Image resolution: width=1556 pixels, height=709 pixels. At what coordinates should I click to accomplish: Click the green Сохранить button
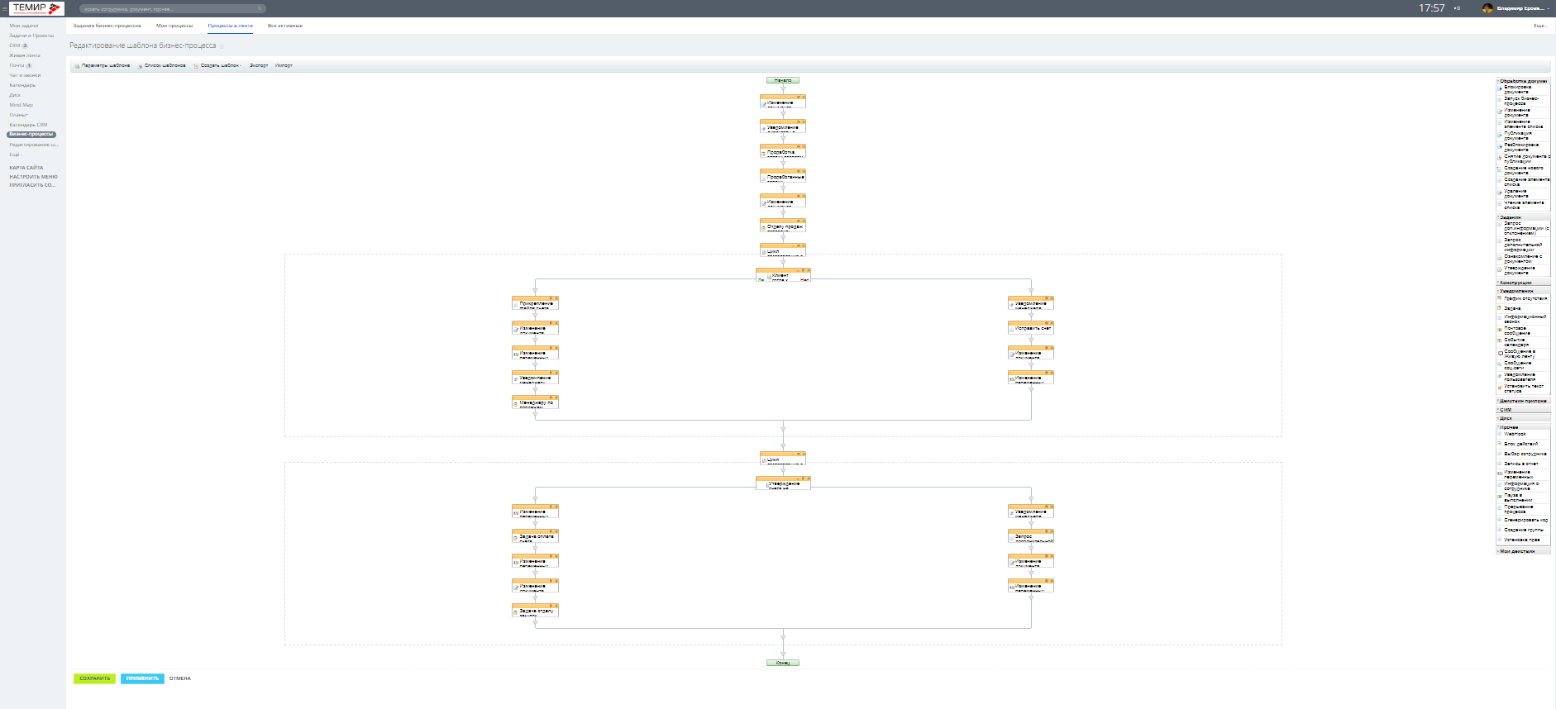coord(95,678)
